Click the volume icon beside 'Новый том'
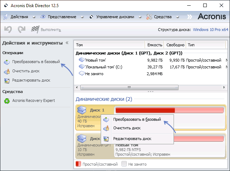Viewport: 230px width, 171px height. tap(81, 60)
